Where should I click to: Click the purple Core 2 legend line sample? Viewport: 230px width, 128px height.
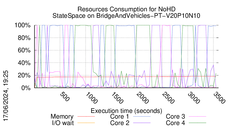142,123
